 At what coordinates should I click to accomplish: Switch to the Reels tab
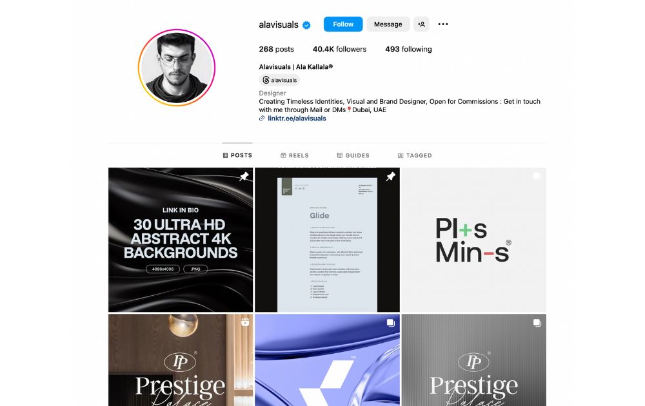(x=295, y=155)
